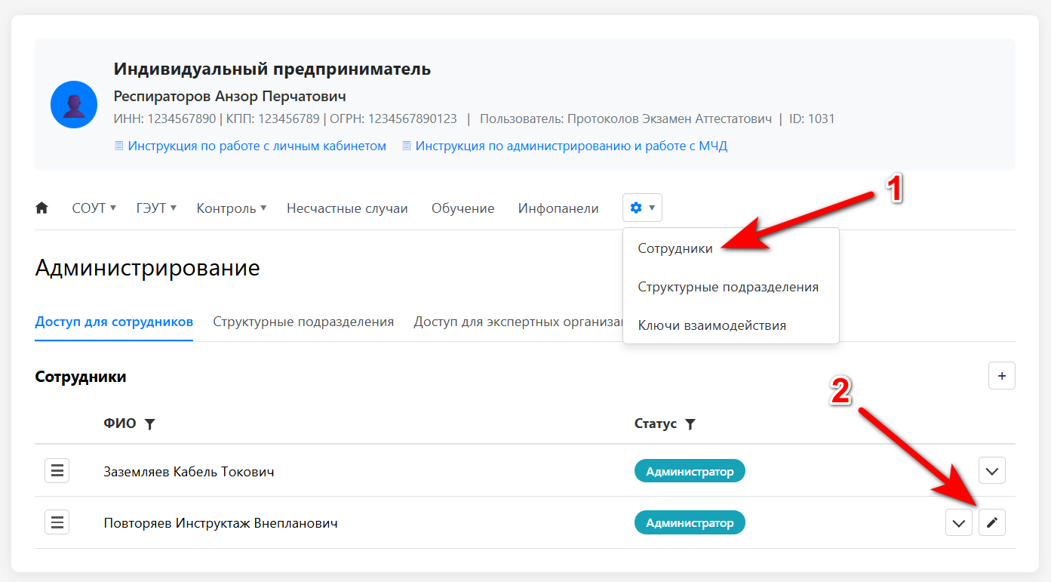
Task: Open the gear settings dropdown
Action: point(642,208)
